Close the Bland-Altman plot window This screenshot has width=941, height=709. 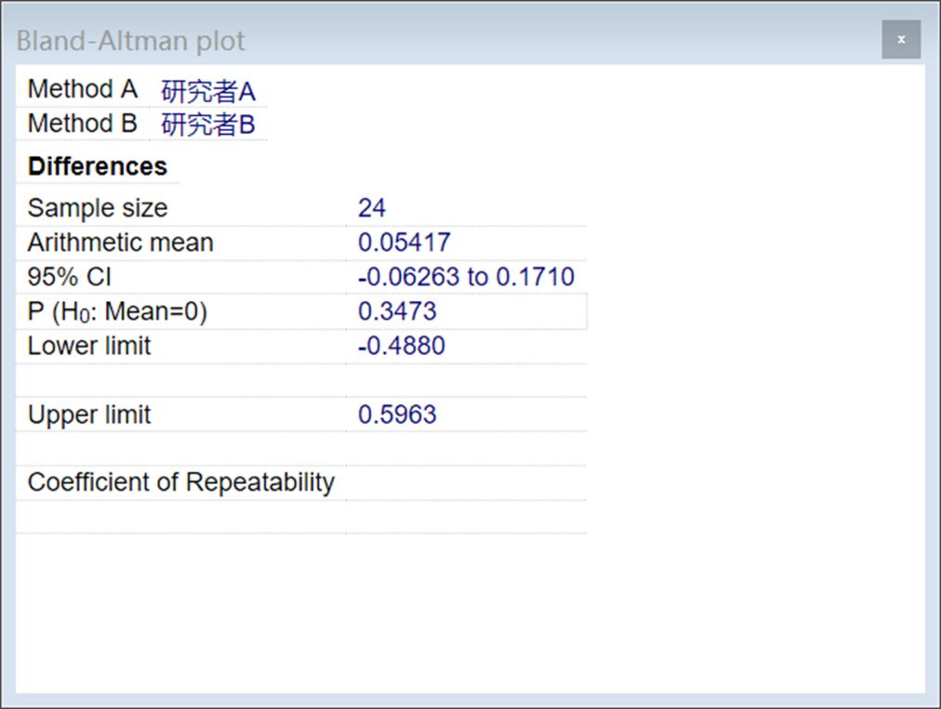tap(900, 40)
